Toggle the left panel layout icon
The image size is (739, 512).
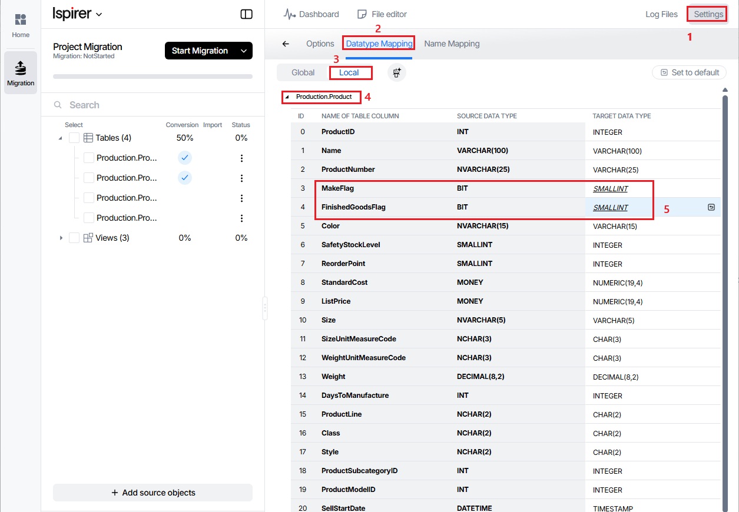[247, 14]
